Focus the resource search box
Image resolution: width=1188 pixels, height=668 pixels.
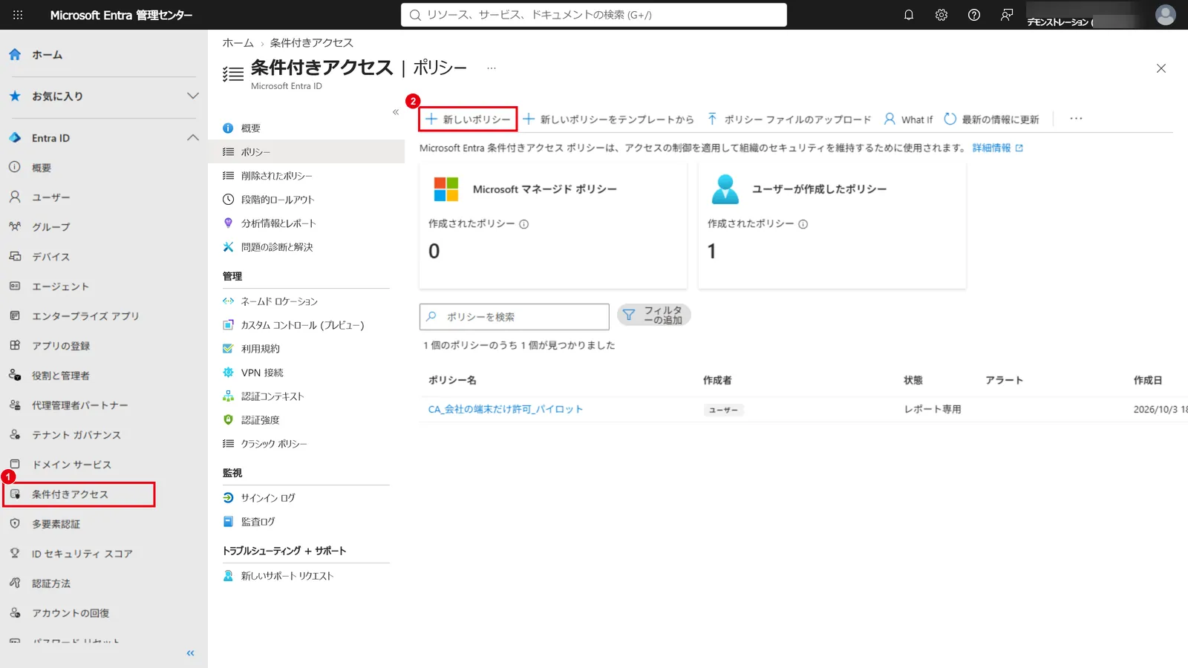pyautogui.click(x=594, y=15)
